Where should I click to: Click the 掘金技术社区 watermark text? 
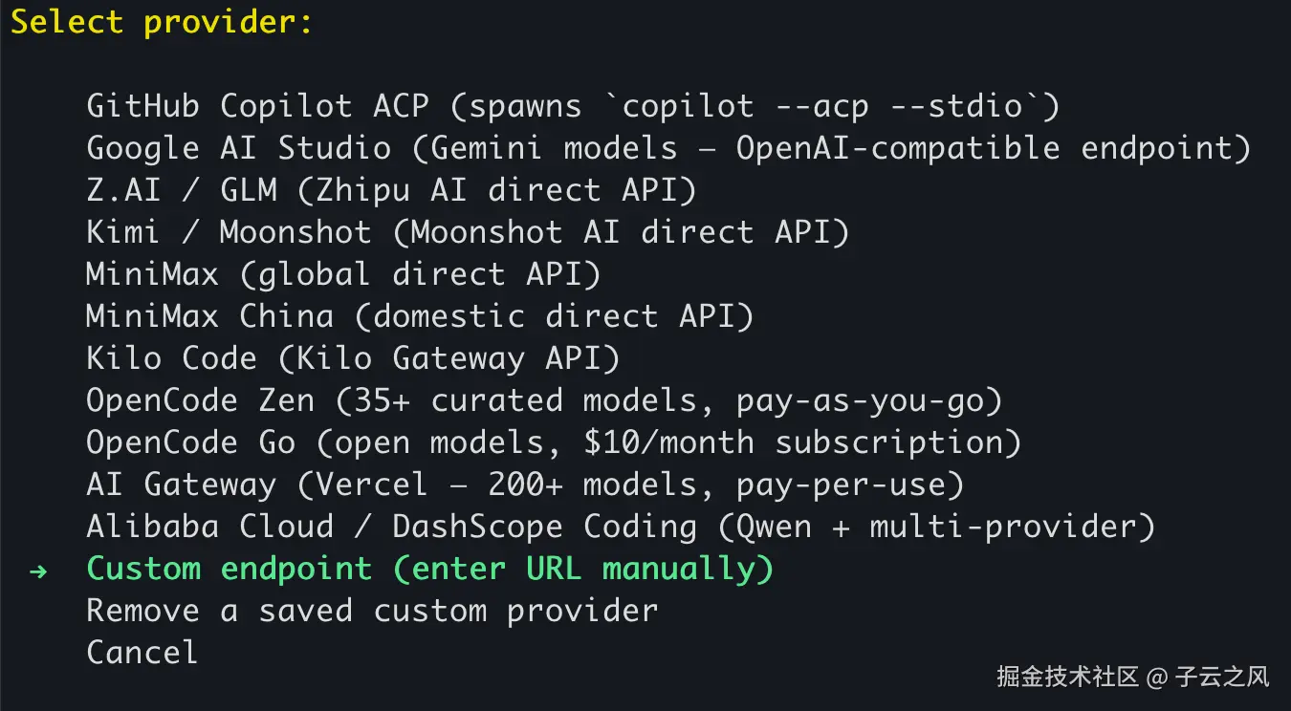coord(1067,678)
